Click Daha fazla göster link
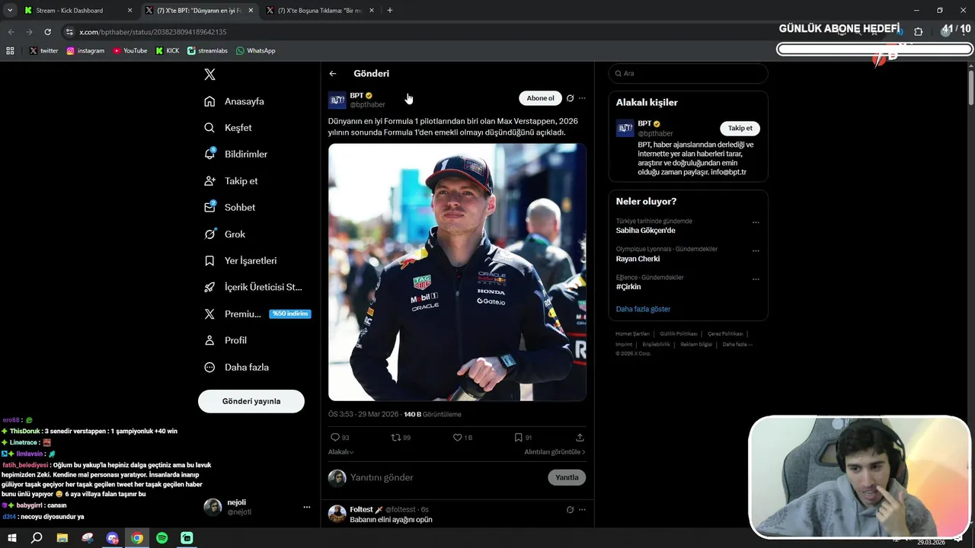 [643, 309]
